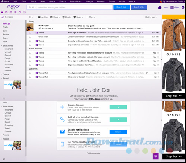
Task: Open Answers in the top navigation bar
Action: coord(101,1)
